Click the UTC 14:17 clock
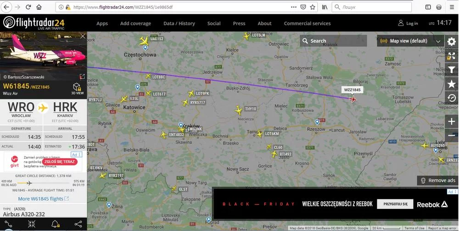 pos(440,23)
